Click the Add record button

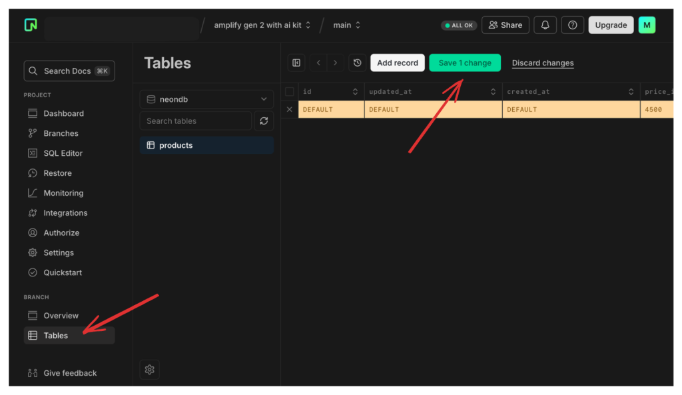pos(397,63)
